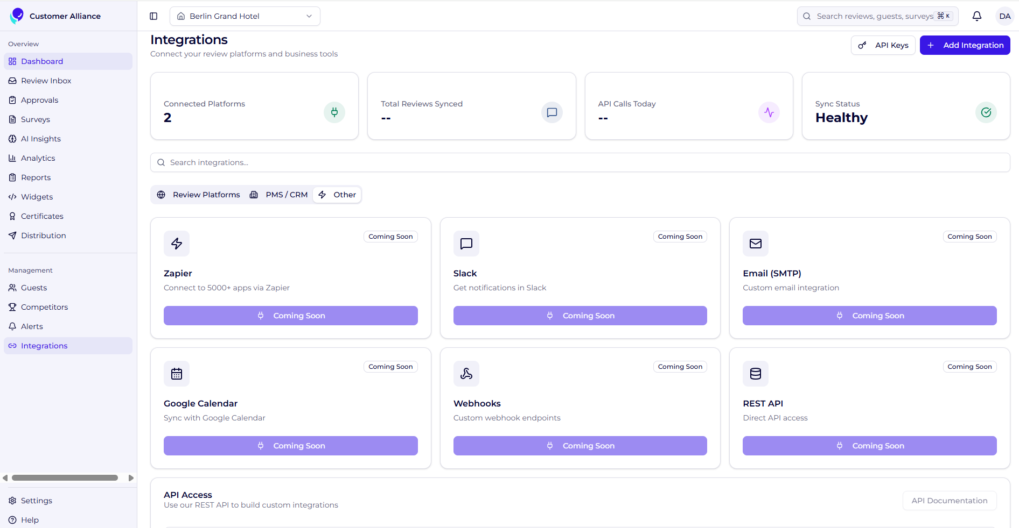Viewport: 1019px width, 528px height.
Task: Open Surveys in the sidebar
Action: coord(68,119)
